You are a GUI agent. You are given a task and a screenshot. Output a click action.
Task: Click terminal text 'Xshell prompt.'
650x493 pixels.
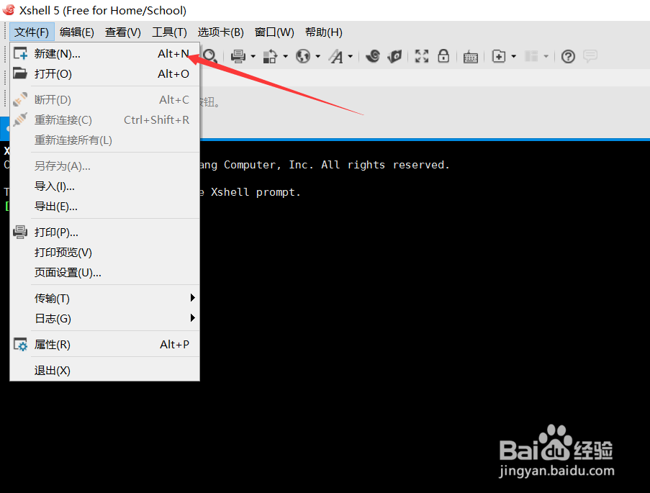click(256, 192)
